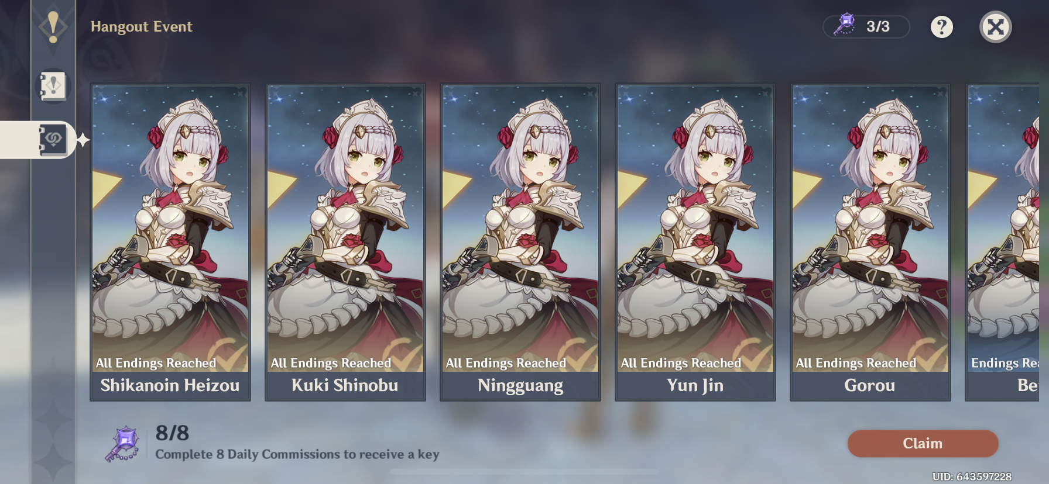The width and height of the screenshot is (1049, 484).
Task: Claim the story key reward
Action: pos(923,444)
